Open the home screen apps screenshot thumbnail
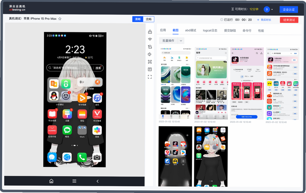 pos(211,156)
